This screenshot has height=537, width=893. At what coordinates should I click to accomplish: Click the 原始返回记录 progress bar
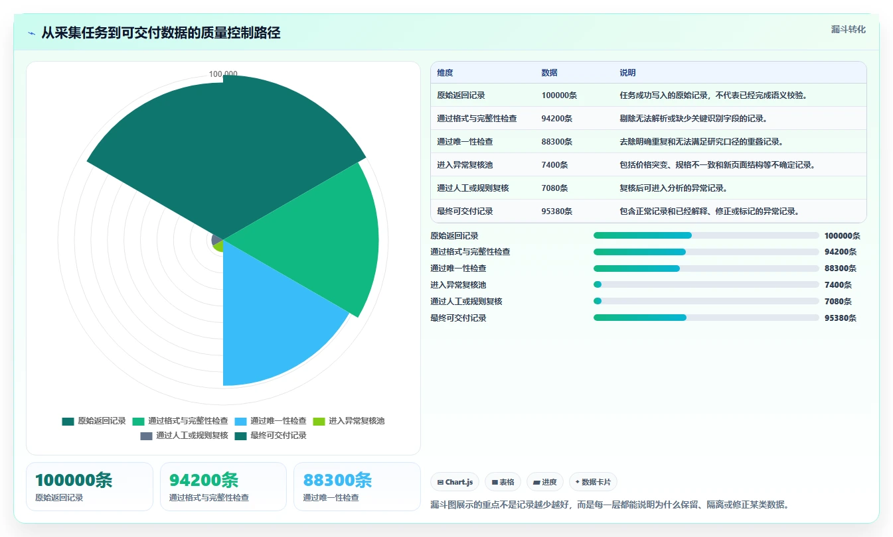tap(706, 235)
